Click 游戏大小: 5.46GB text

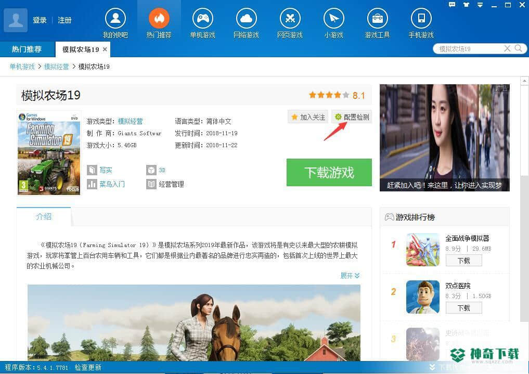point(112,145)
